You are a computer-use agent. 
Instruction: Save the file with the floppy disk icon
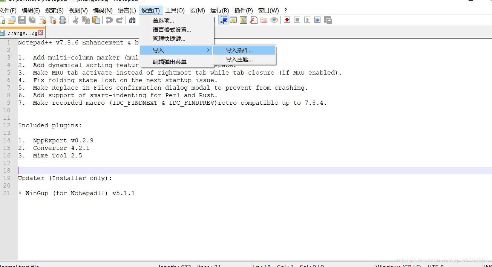coord(22,20)
